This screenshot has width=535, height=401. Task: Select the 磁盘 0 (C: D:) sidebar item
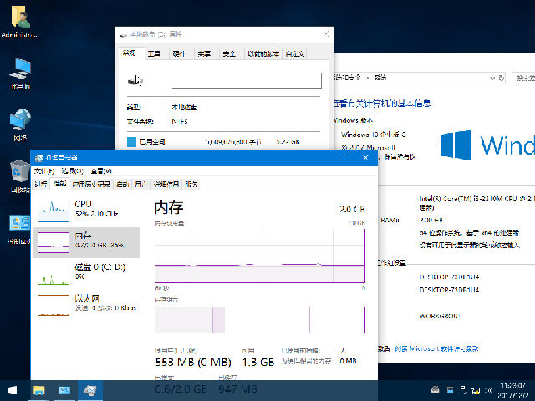tap(86, 274)
